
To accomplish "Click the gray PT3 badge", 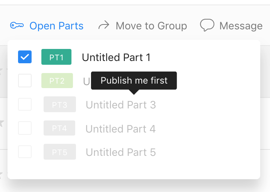I will pyautogui.click(x=60, y=104).
